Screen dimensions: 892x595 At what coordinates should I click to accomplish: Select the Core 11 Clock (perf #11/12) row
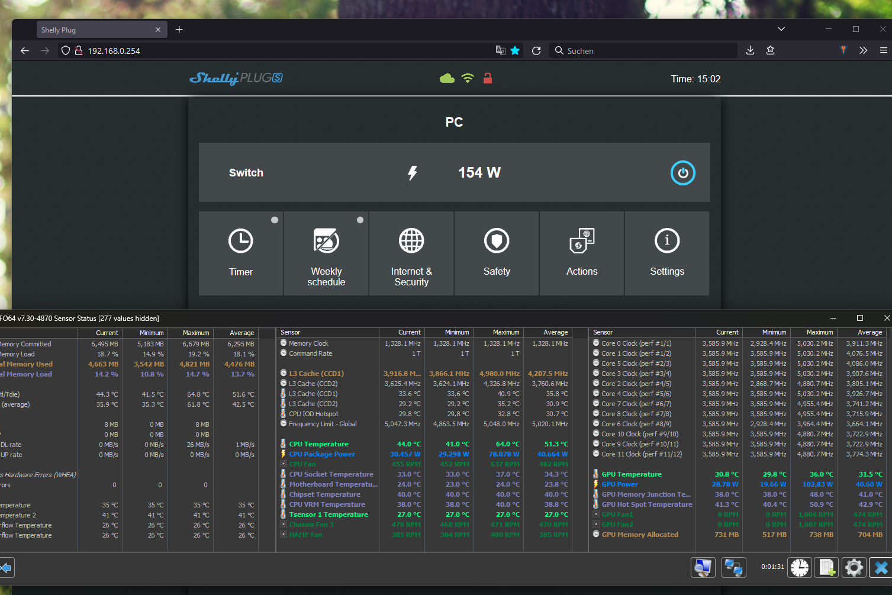738,454
